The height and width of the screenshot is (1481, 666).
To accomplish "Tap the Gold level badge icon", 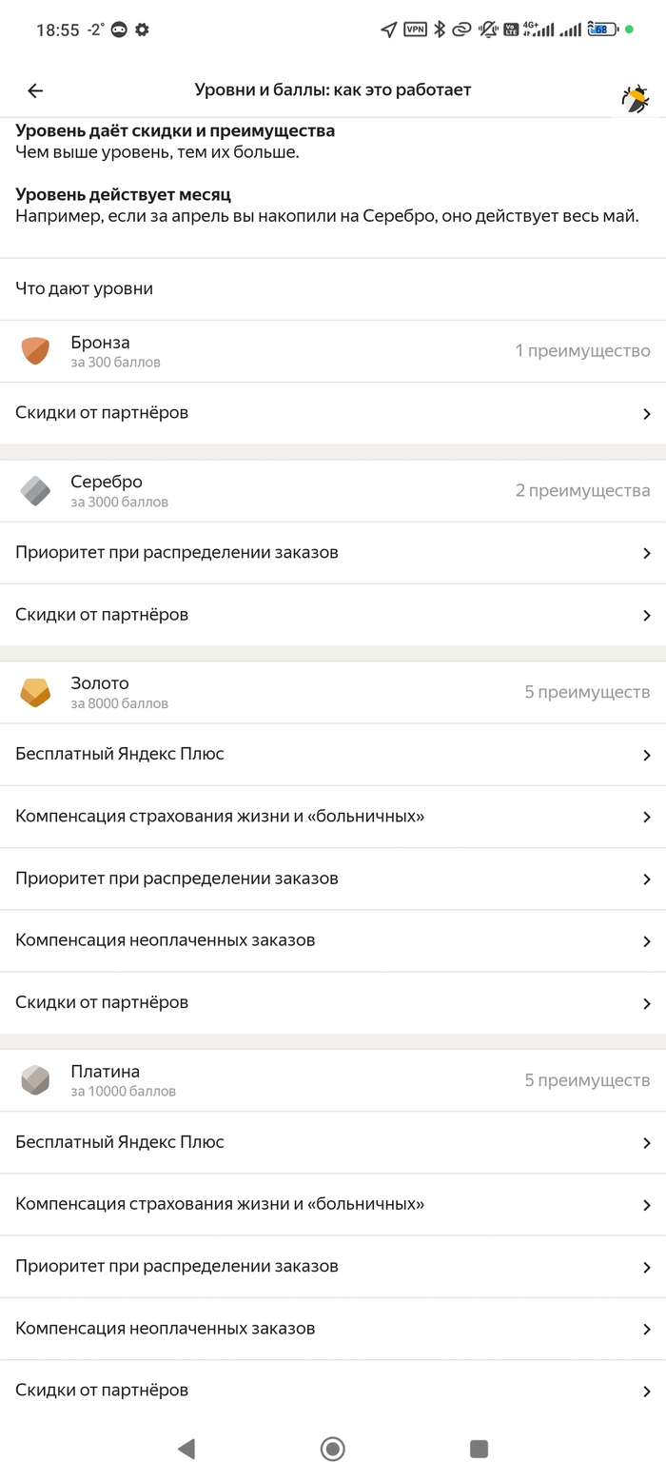I will (35, 692).
